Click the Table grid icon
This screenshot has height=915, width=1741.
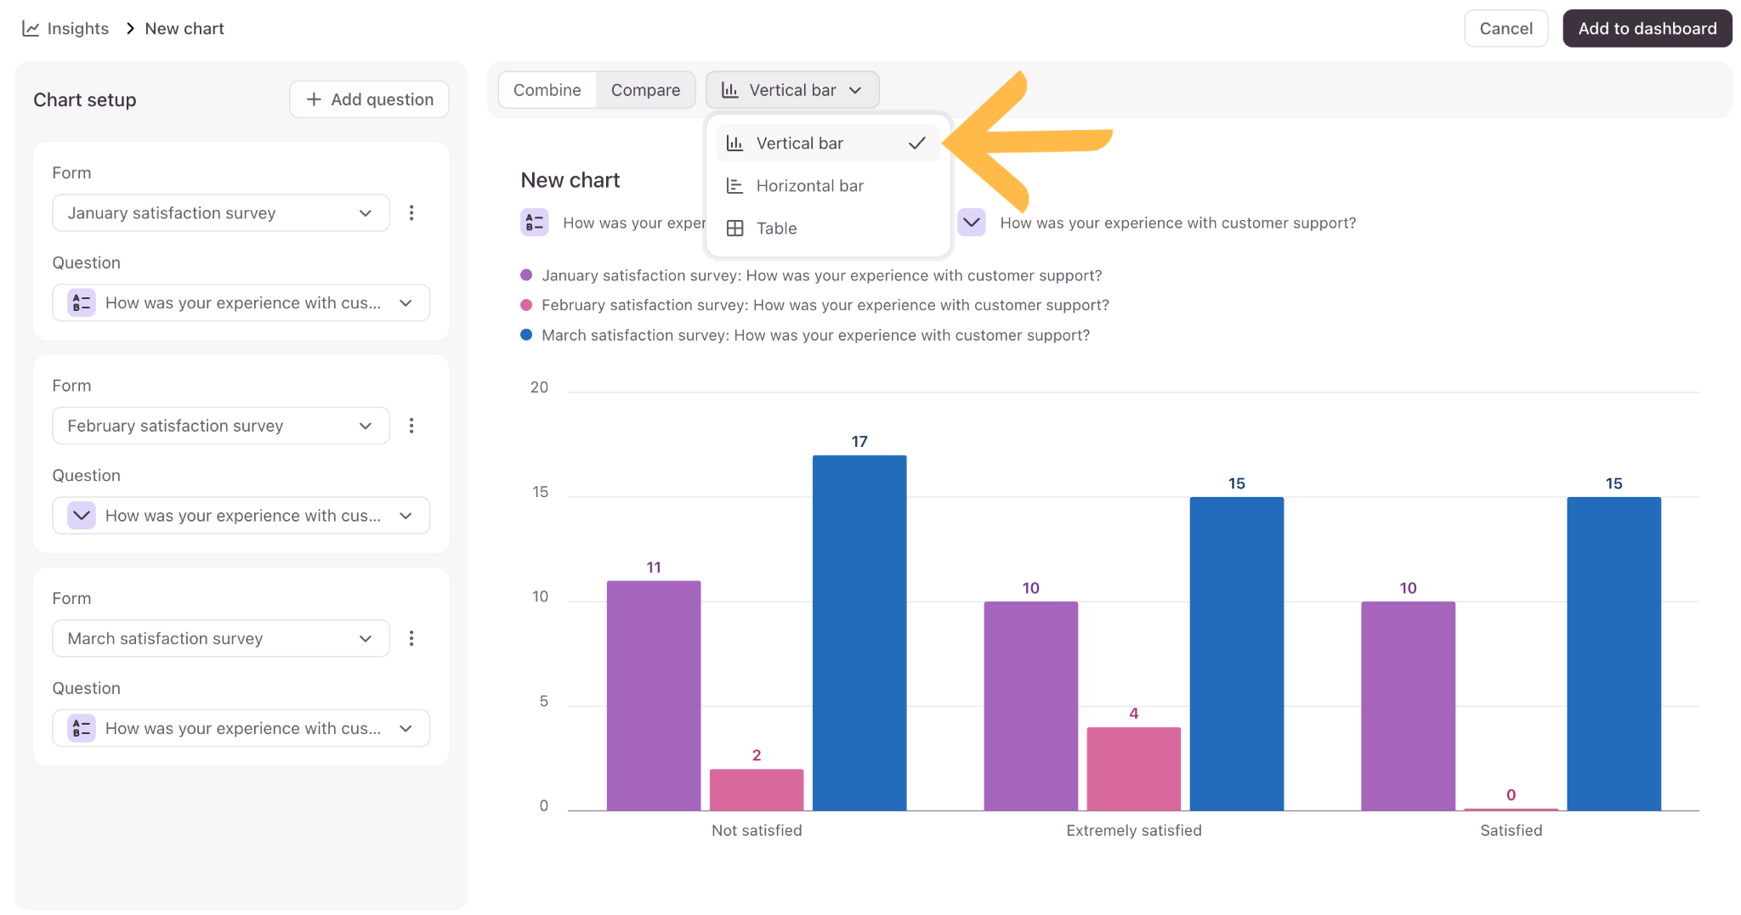tap(735, 229)
